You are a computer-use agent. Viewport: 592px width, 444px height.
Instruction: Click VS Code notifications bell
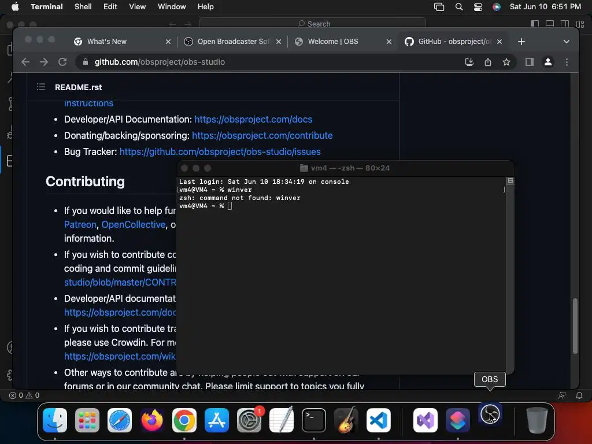click(579, 395)
